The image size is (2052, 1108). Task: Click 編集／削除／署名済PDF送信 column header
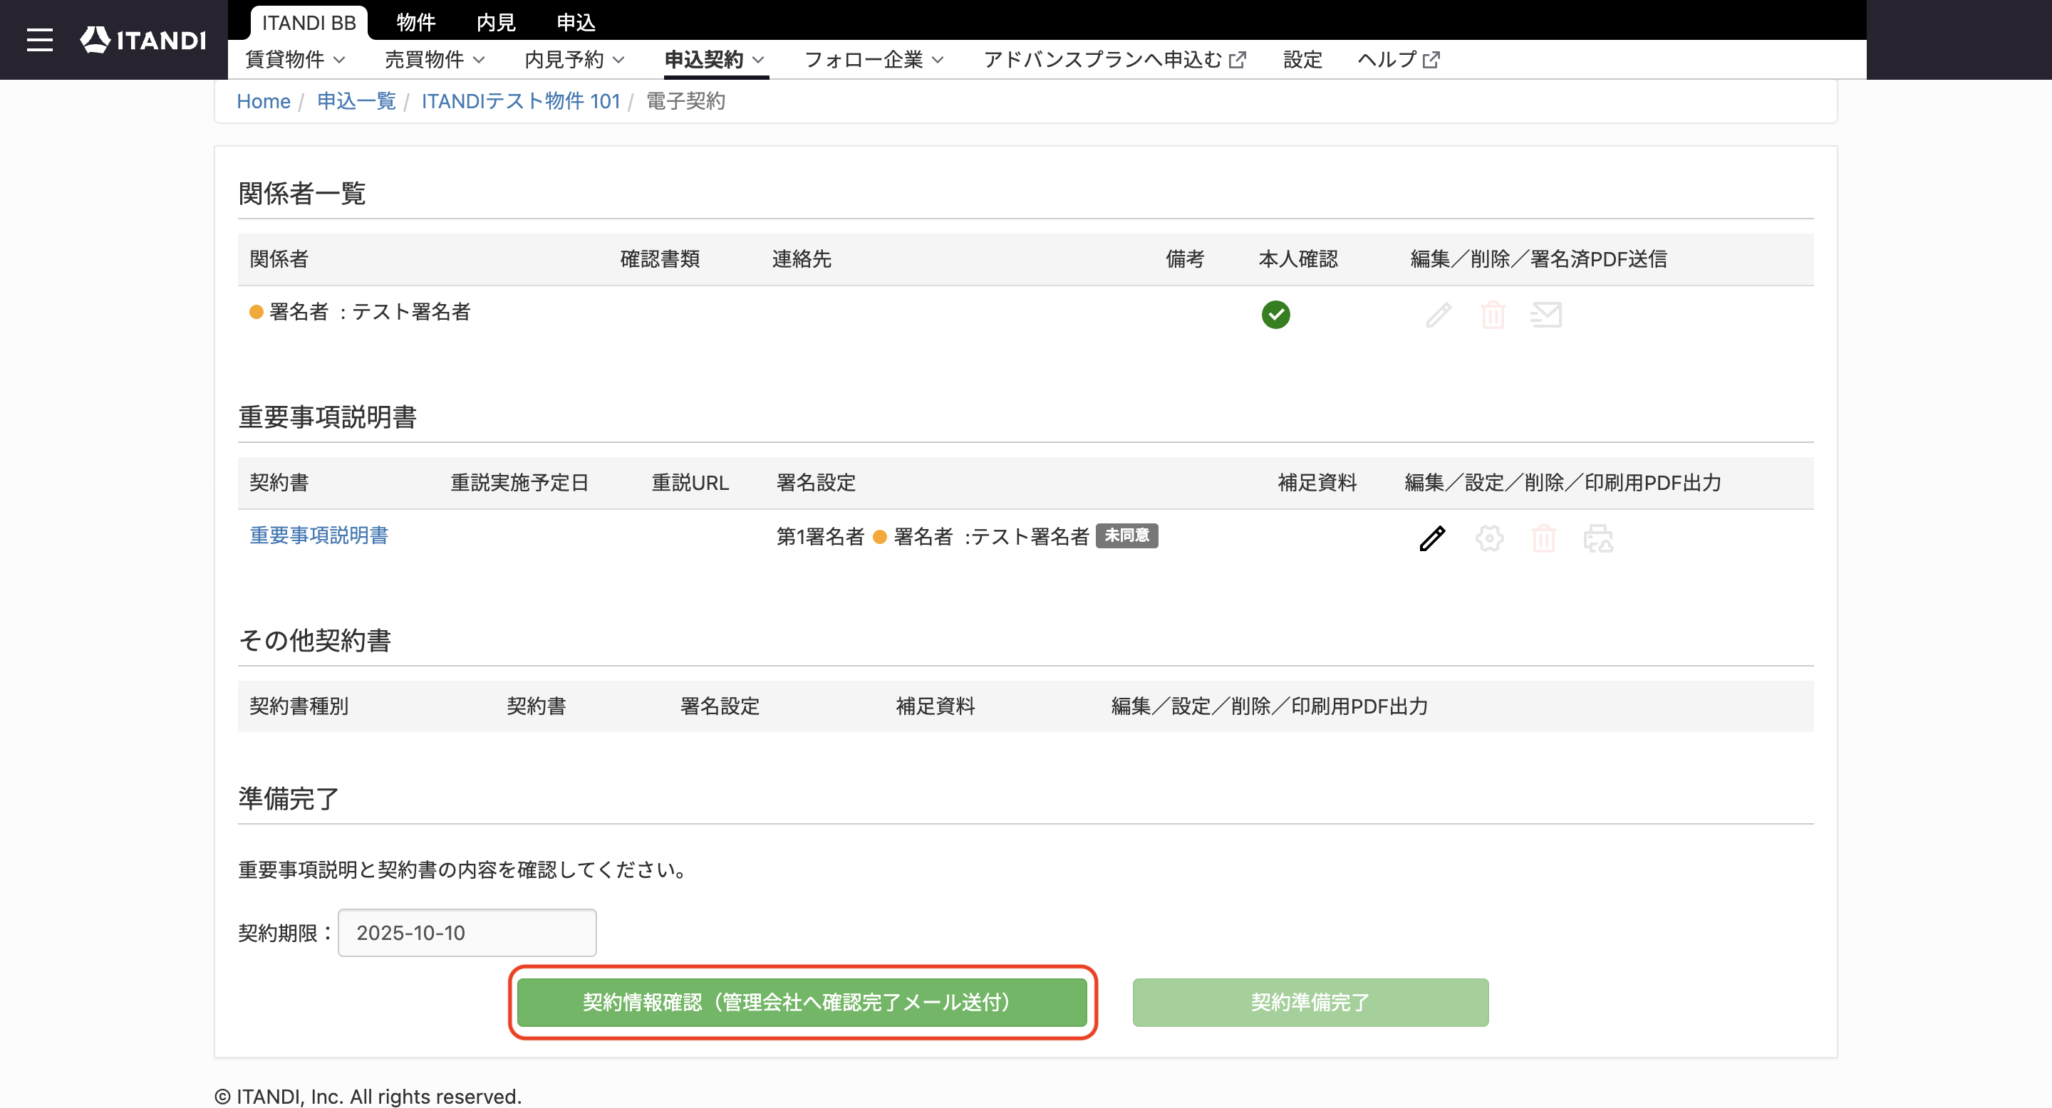pos(1539,258)
